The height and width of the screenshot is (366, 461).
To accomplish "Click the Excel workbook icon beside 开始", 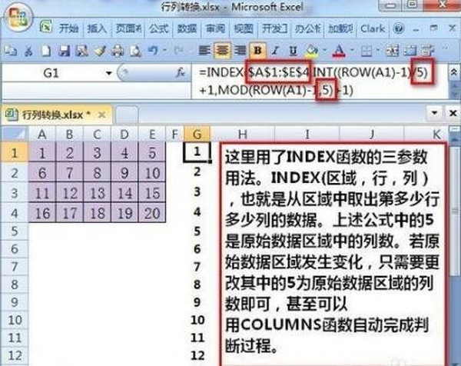I will [46, 27].
